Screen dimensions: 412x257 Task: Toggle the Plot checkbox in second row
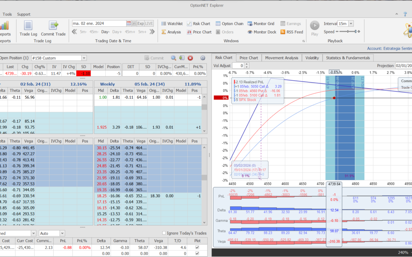tap(197, 253)
